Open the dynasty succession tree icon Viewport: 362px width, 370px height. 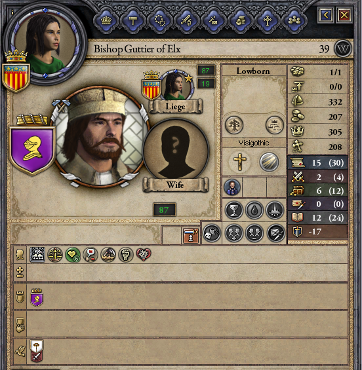coord(274,125)
